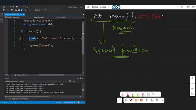Zoom in on the whiteboard
Screen dimensions: 196x110
click(x=192, y=89)
